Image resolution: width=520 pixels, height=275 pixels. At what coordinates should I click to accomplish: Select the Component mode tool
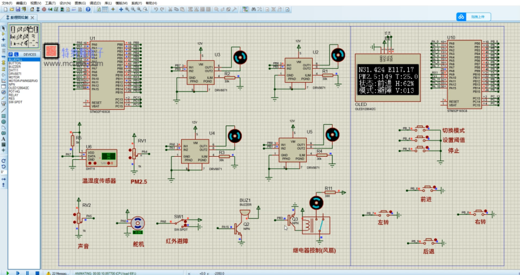point(4,34)
